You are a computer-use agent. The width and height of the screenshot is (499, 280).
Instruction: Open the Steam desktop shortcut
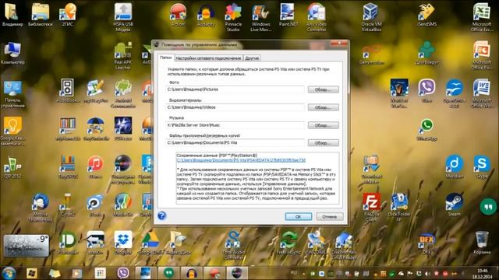point(454,205)
